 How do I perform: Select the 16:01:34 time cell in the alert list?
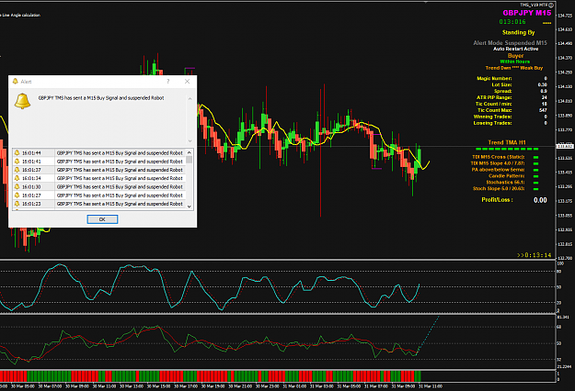31,178
